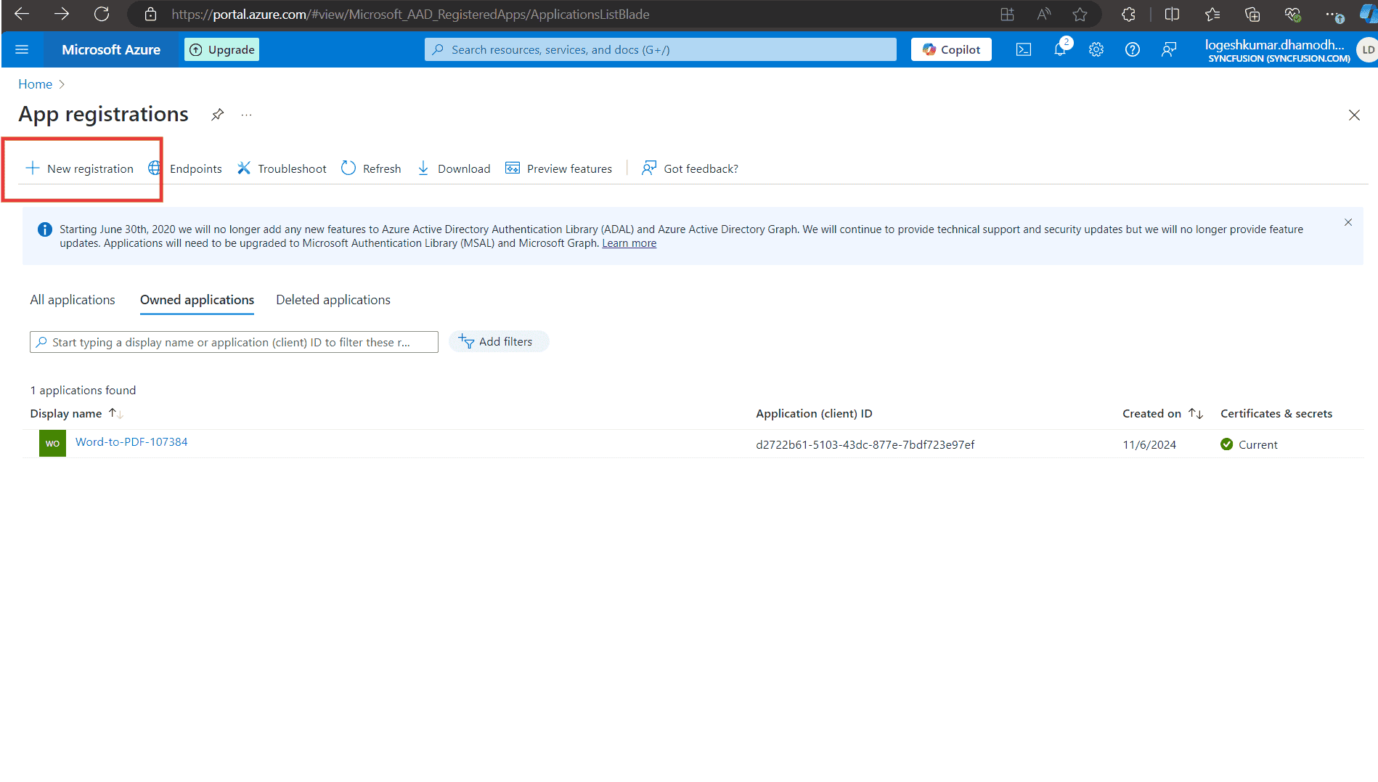1378x782 pixels.
Task: Open the ellipsis menu beside the pin icon
Action: 246,114
